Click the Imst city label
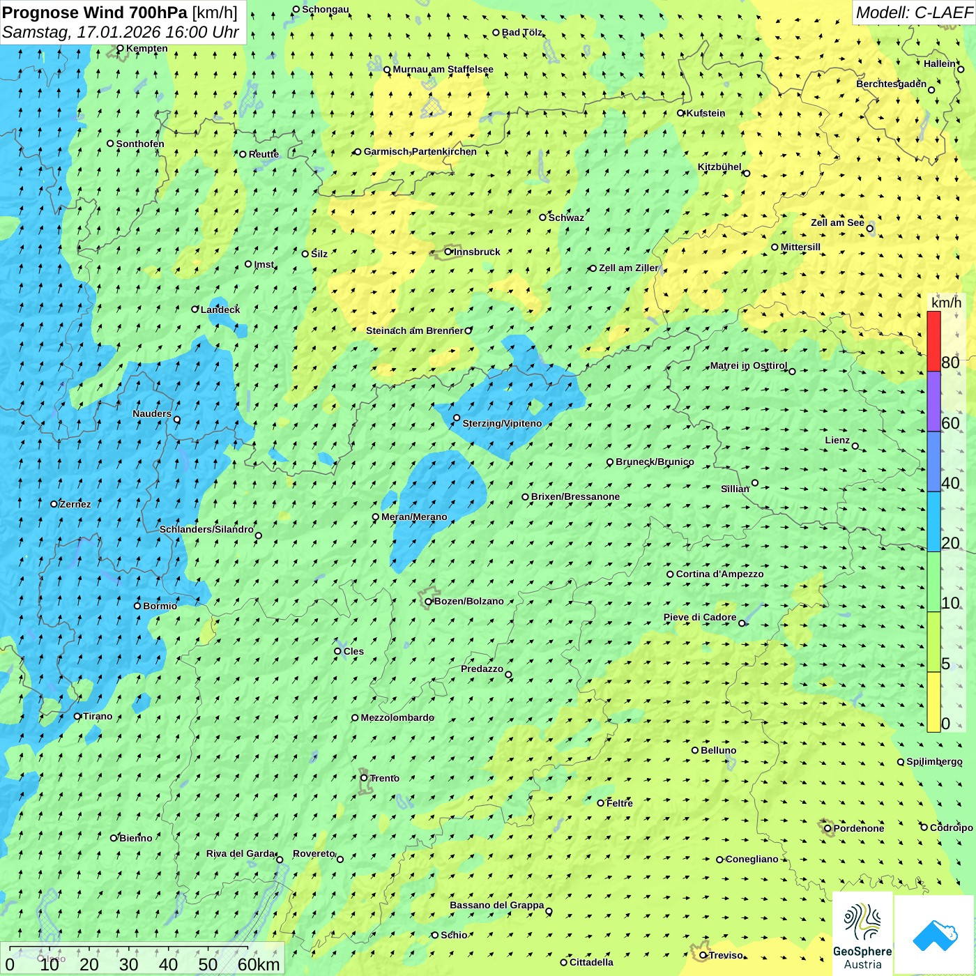 pyautogui.click(x=264, y=264)
